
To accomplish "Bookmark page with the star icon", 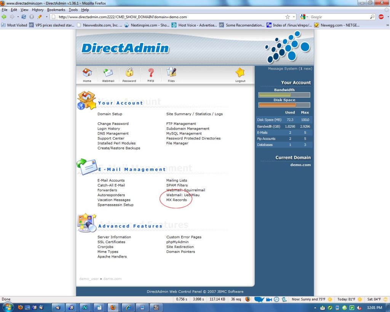I will click(288, 17).
